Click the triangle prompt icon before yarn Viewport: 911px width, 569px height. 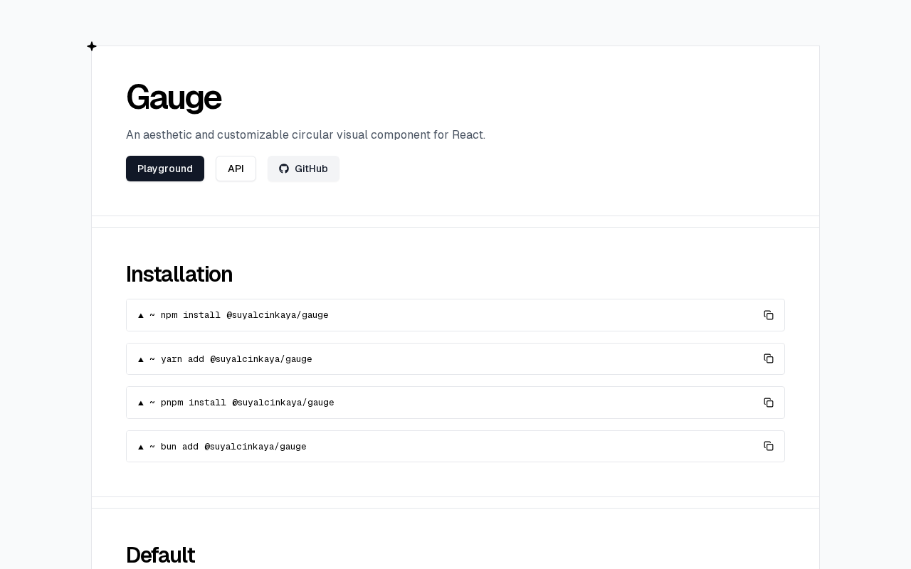pos(141,359)
